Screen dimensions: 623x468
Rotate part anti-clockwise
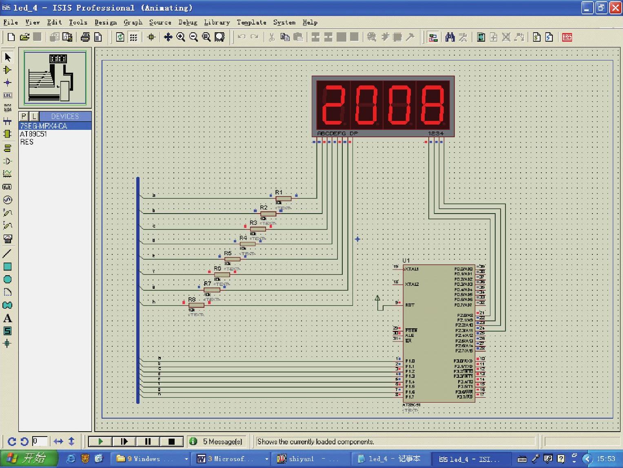pos(24,441)
